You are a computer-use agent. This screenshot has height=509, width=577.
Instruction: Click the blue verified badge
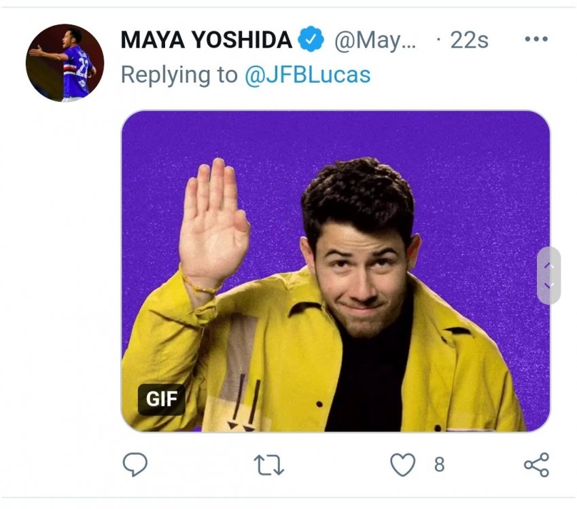311,41
